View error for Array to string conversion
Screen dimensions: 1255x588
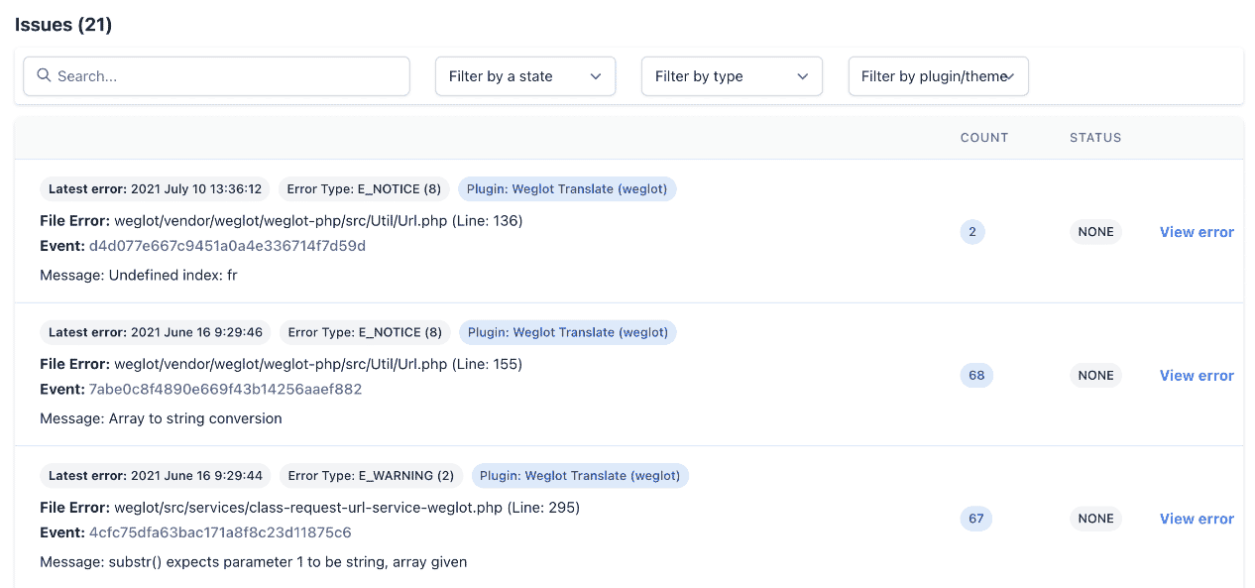(x=1197, y=376)
